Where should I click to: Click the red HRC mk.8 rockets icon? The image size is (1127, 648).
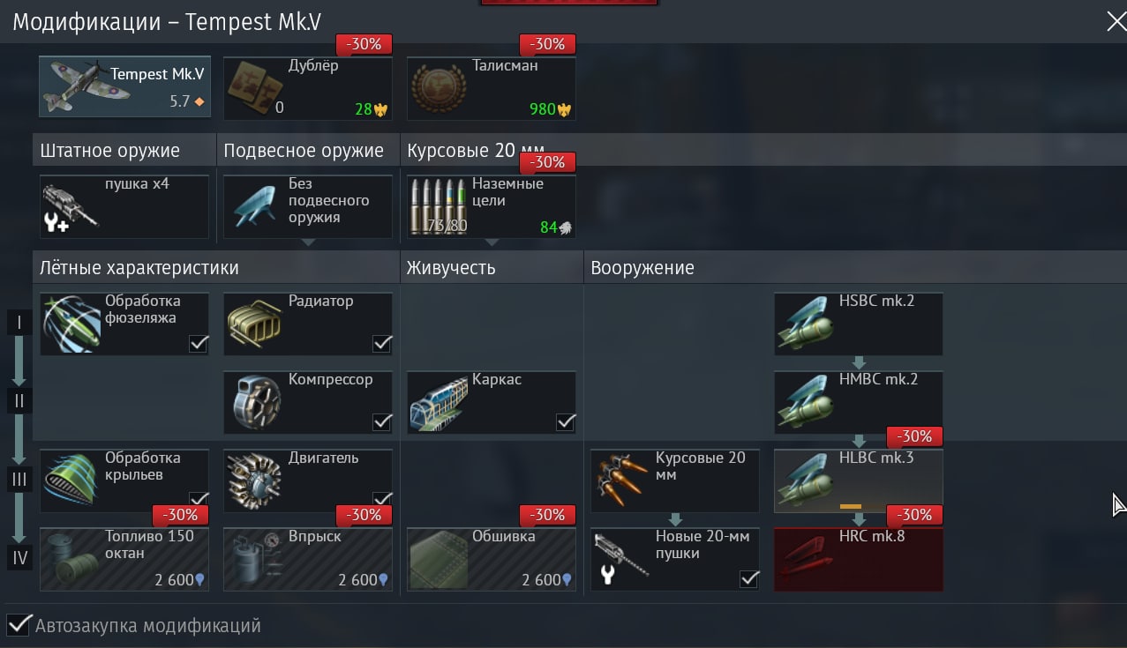pos(806,559)
